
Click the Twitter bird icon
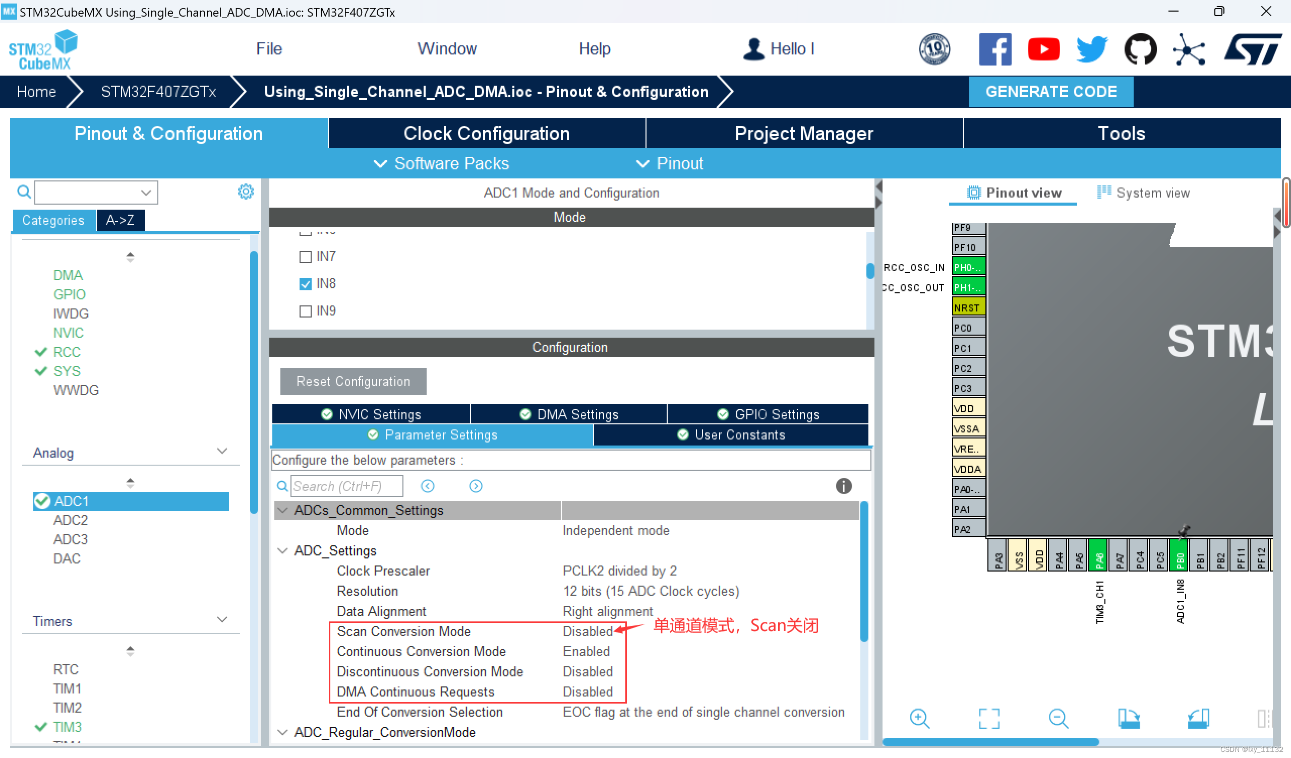pyautogui.click(x=1091, y=49)
